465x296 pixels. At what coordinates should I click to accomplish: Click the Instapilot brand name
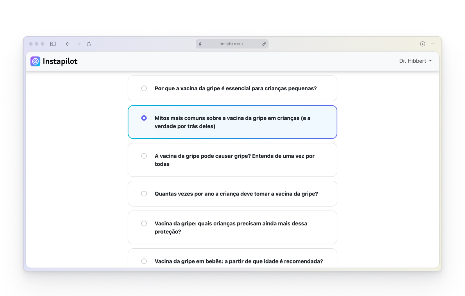[x=60, y=61]
